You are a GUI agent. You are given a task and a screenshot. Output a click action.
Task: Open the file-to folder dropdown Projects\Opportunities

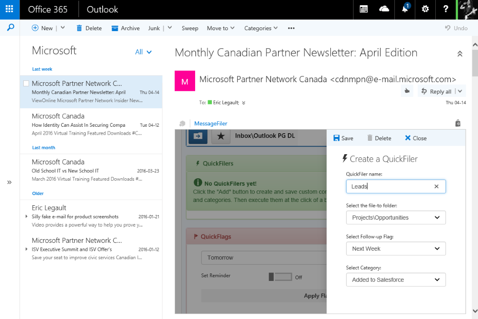coord(396,217)
